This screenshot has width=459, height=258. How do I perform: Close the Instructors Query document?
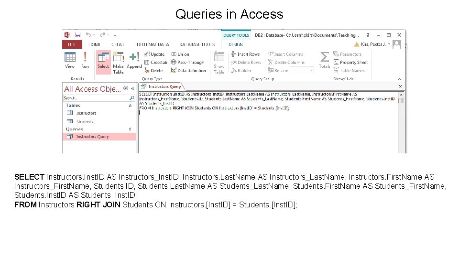tap(400, 86)
